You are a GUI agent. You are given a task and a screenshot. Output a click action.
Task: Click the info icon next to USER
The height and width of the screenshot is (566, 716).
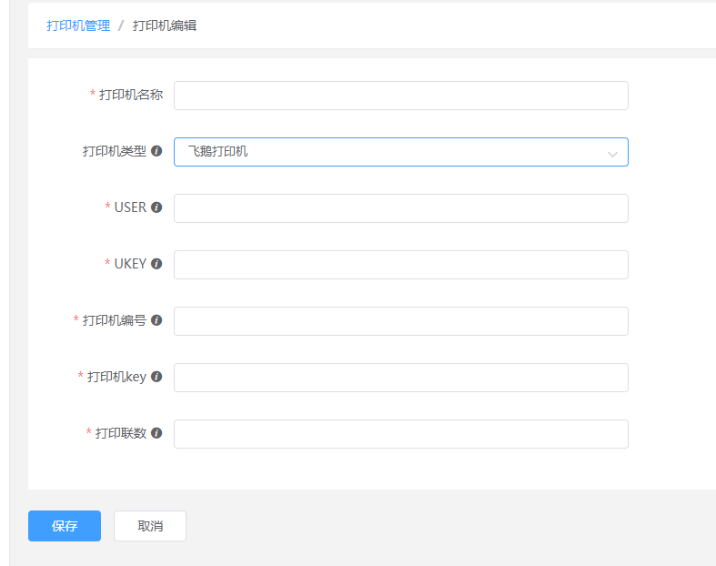coord(156,207)
